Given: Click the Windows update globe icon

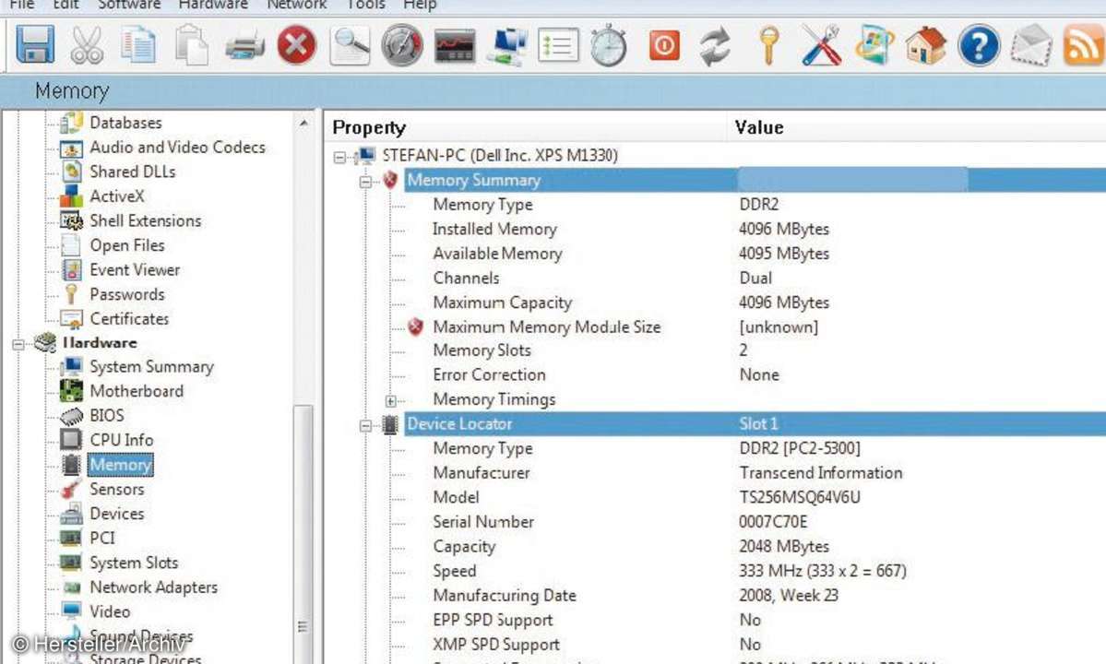Looking at the screenshot, I should pyautogui.click(x=874, y=45).
